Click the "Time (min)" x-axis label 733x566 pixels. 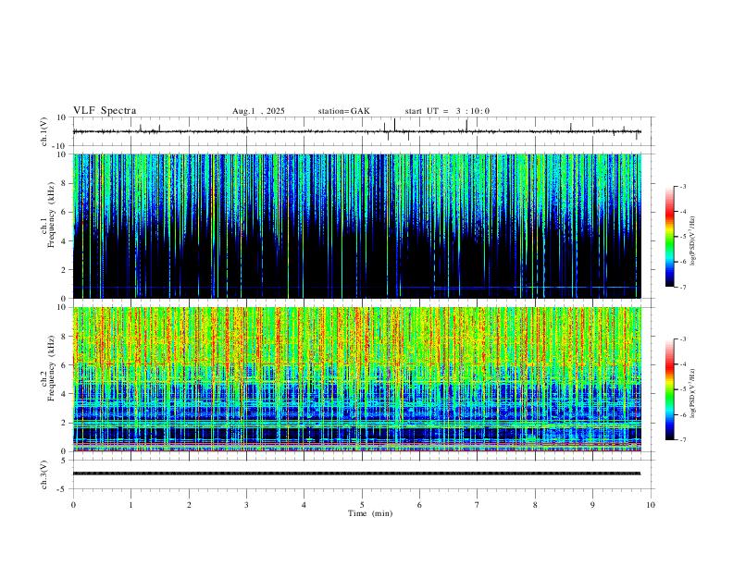click(370, 513)
